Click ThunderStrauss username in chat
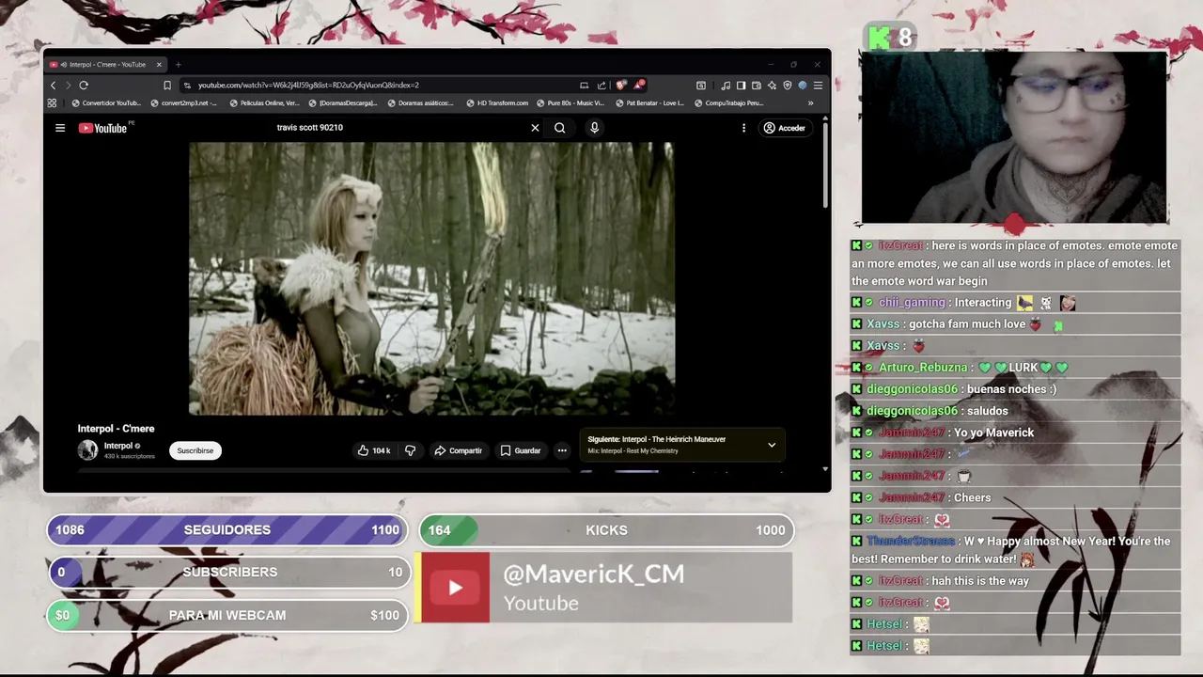Screen dimensions: 1203x677 pyautogui.click(x=911, y=542)
